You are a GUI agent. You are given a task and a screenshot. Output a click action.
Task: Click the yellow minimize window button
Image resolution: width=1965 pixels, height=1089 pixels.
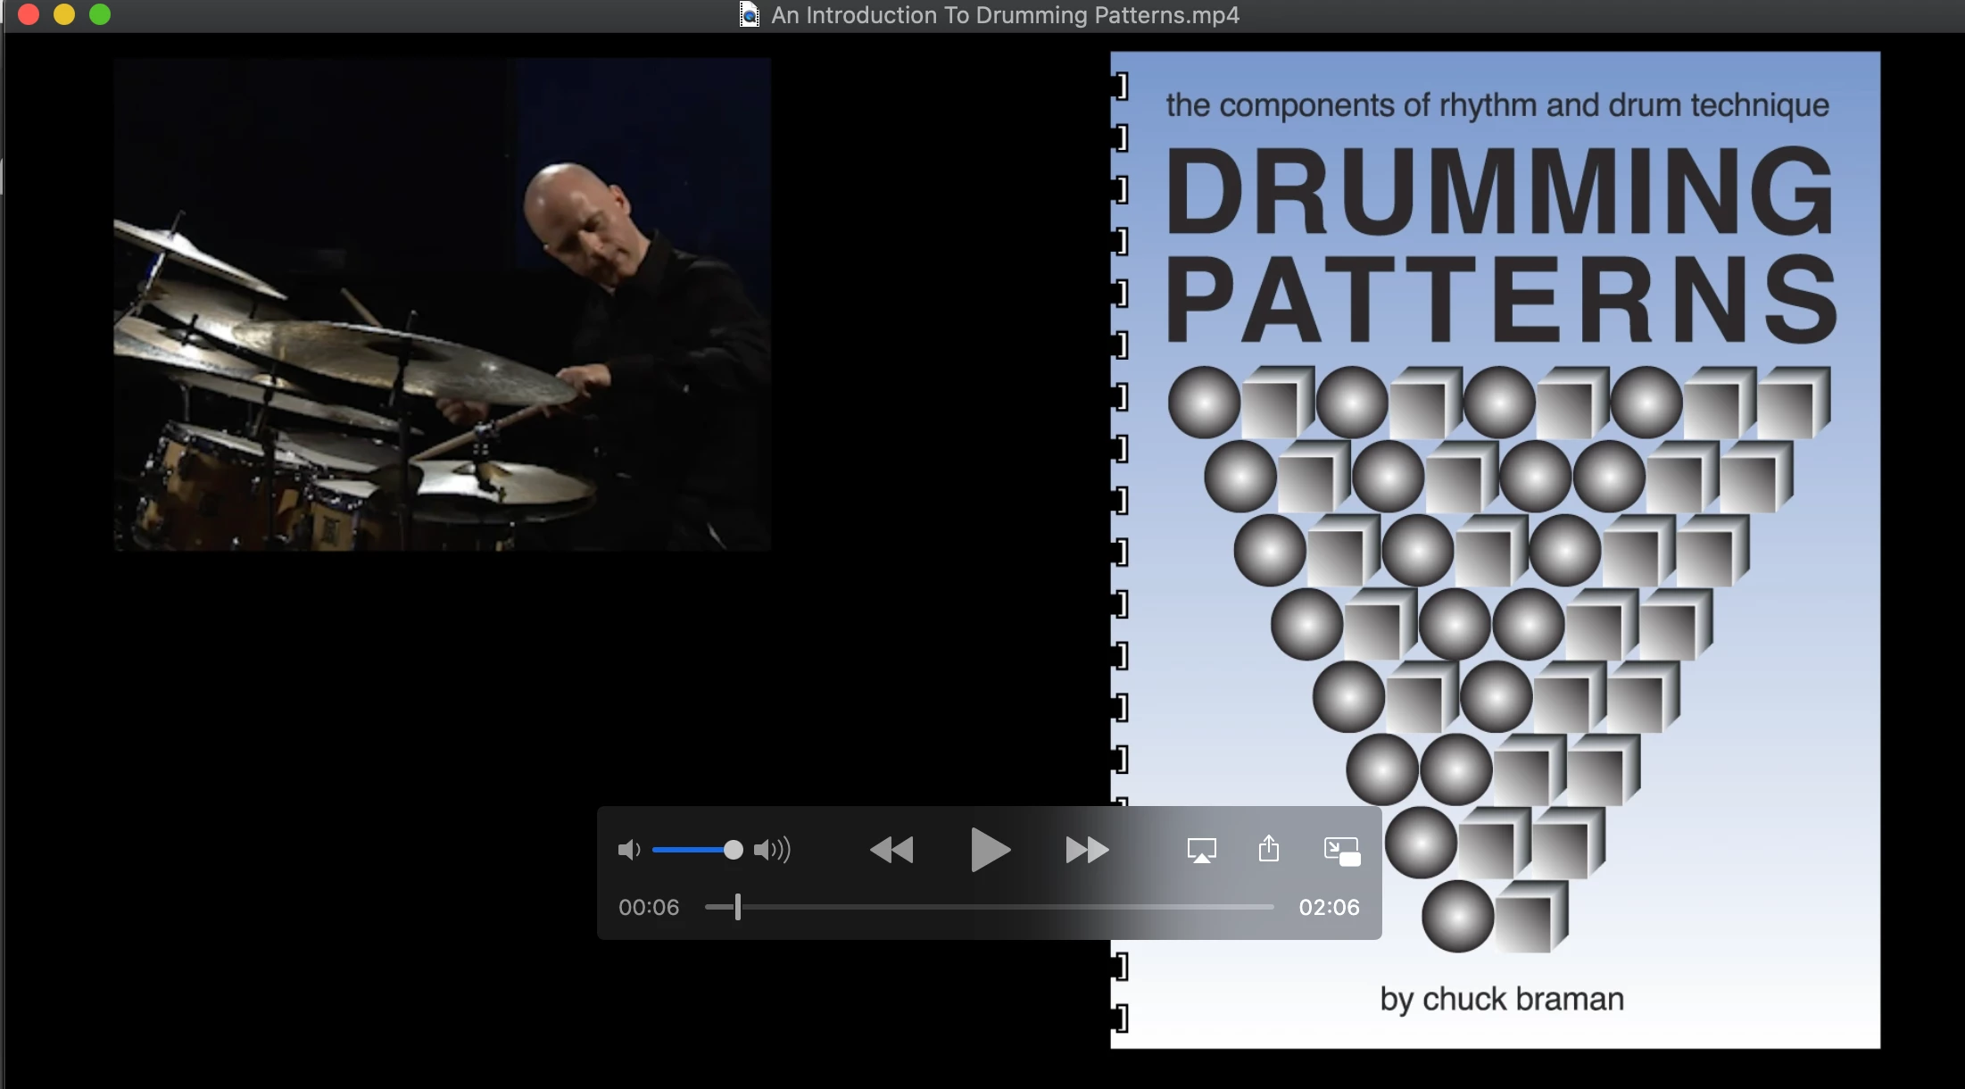click(x=64, y=14)
